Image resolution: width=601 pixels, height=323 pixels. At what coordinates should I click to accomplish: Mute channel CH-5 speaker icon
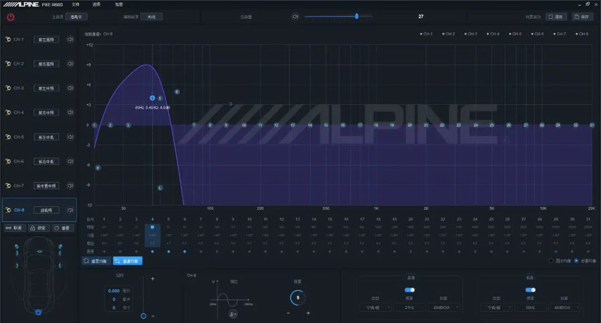click(x=70, y=137)
